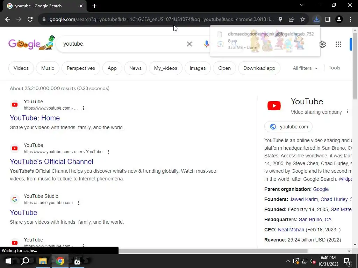The image size is (358, 268).
Task: Open the YouTube: Home result link
Action: pos(35,118)
